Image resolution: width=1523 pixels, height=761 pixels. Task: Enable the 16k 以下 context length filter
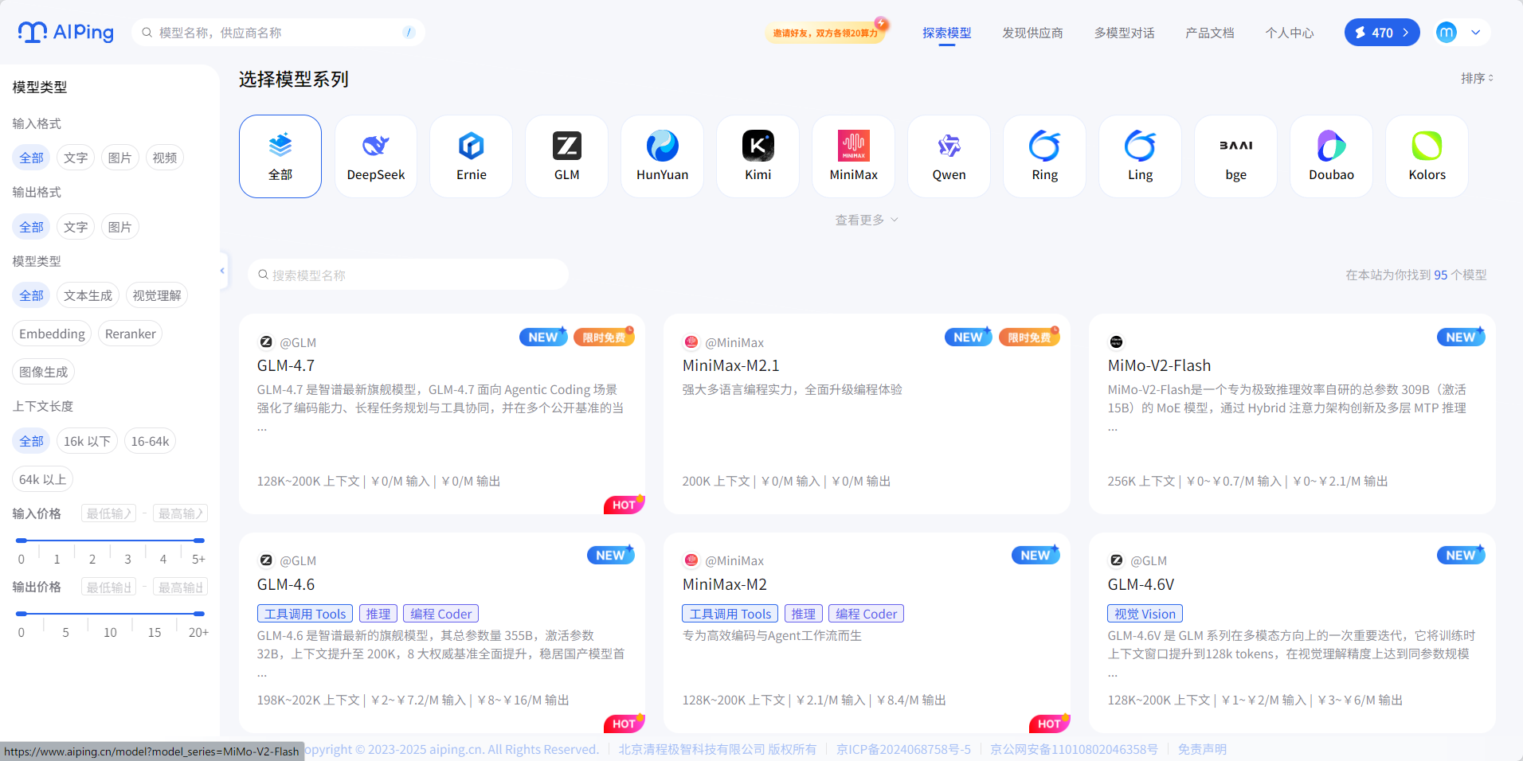pos(87,440)
